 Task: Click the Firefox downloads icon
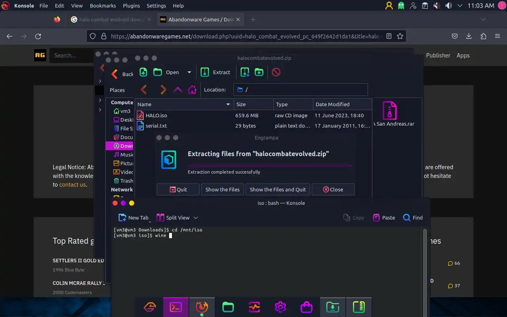469,36
